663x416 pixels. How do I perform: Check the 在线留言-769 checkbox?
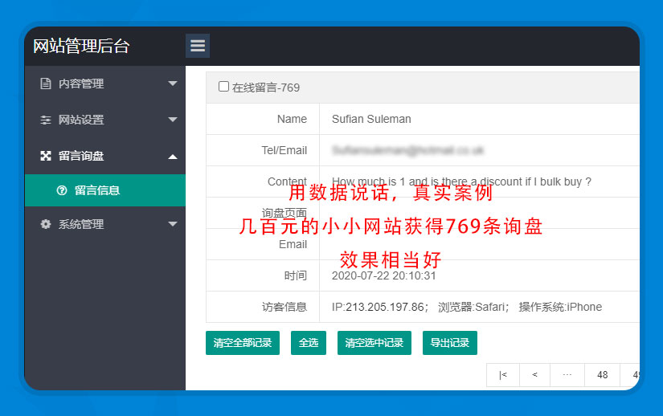coord(223,87)
